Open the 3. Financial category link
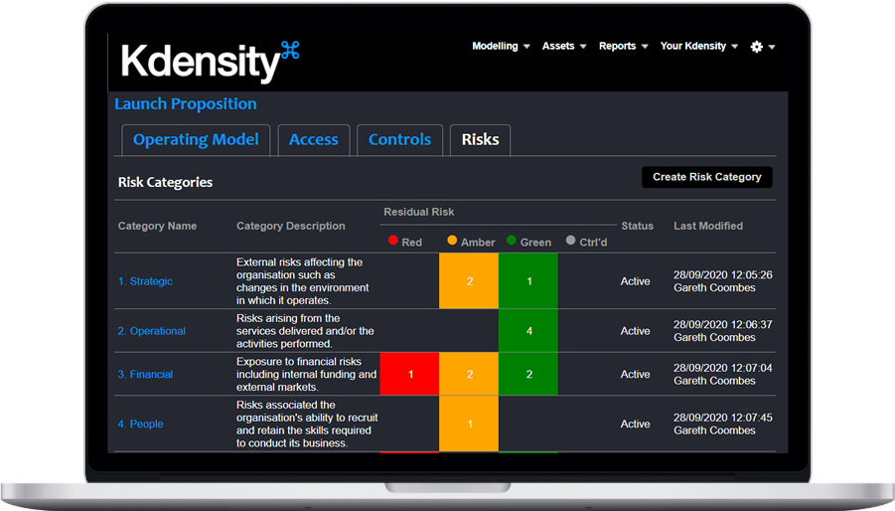The width and height of the screenshot is (895, 511). pyautogui.click(x=145, y=375)
